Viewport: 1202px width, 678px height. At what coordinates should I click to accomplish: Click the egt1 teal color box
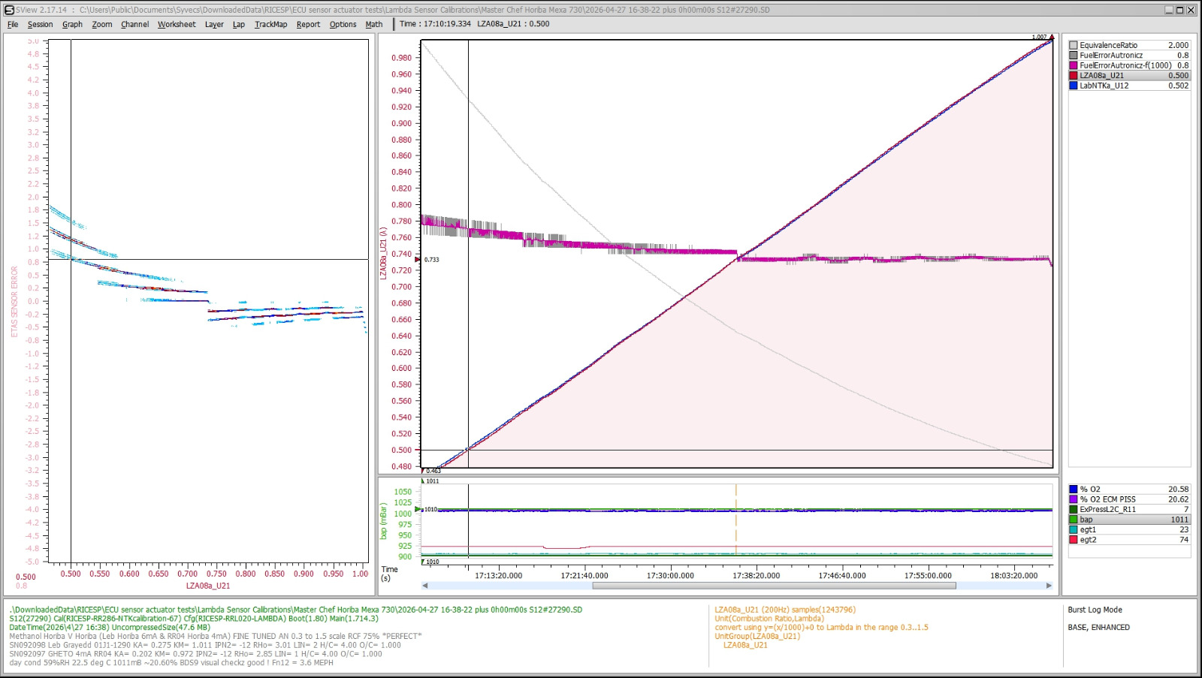pyautogui.click(x=1074, y=529)
